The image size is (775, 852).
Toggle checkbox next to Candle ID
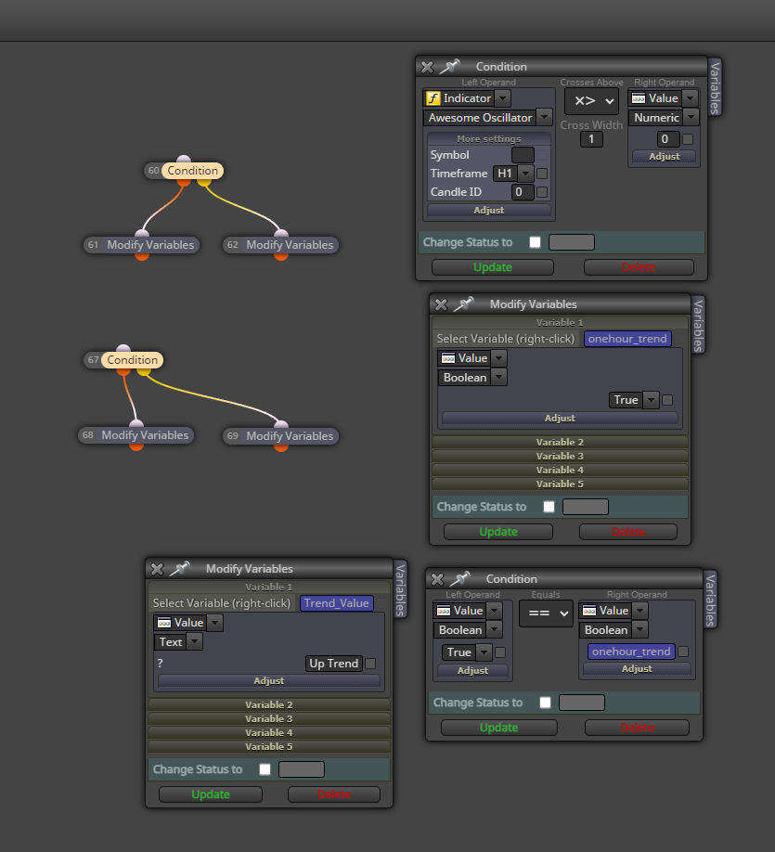[542, 192]
